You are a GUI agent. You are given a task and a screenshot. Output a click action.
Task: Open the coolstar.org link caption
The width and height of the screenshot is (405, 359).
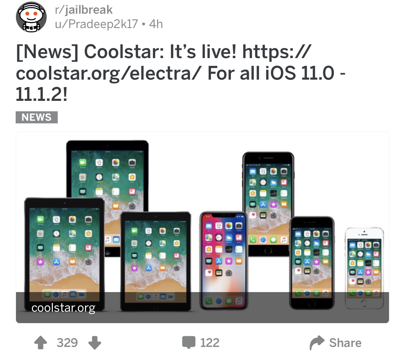[x=63, y=308]
